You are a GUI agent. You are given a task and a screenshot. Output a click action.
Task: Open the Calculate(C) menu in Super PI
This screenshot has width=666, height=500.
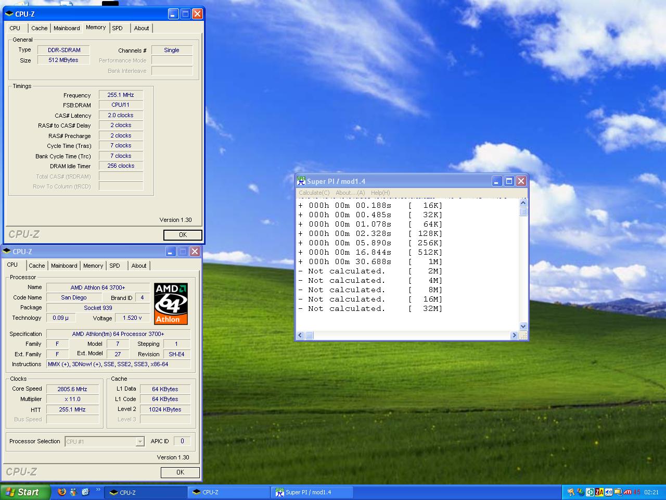314,193
